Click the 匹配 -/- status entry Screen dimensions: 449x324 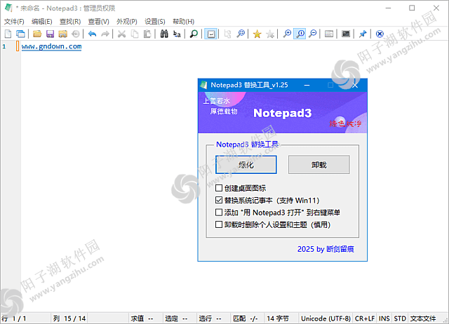247,318
